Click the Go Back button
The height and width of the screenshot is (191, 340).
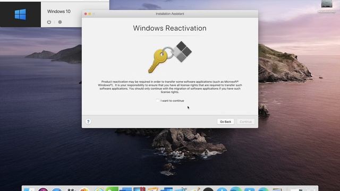click(225, 121)
